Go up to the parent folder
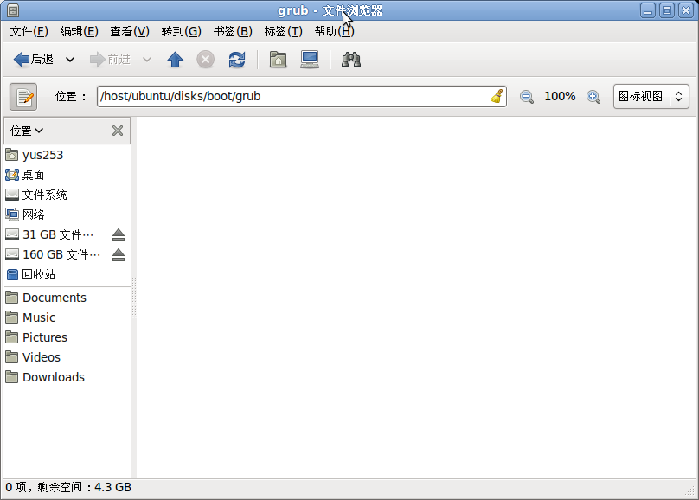Image resolution: width=699 pixels, height=500 pixels. click(176, 60)
